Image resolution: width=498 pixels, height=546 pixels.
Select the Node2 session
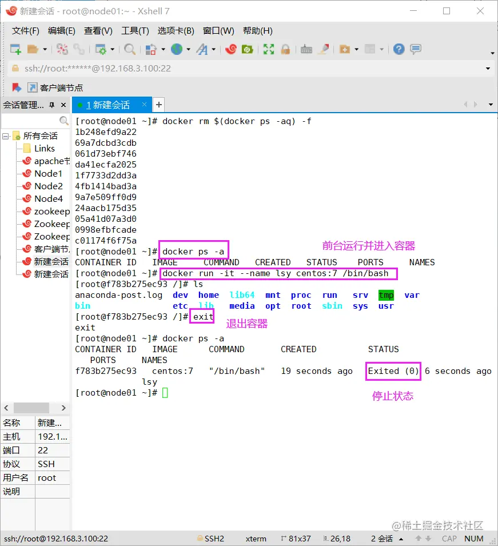49,186
